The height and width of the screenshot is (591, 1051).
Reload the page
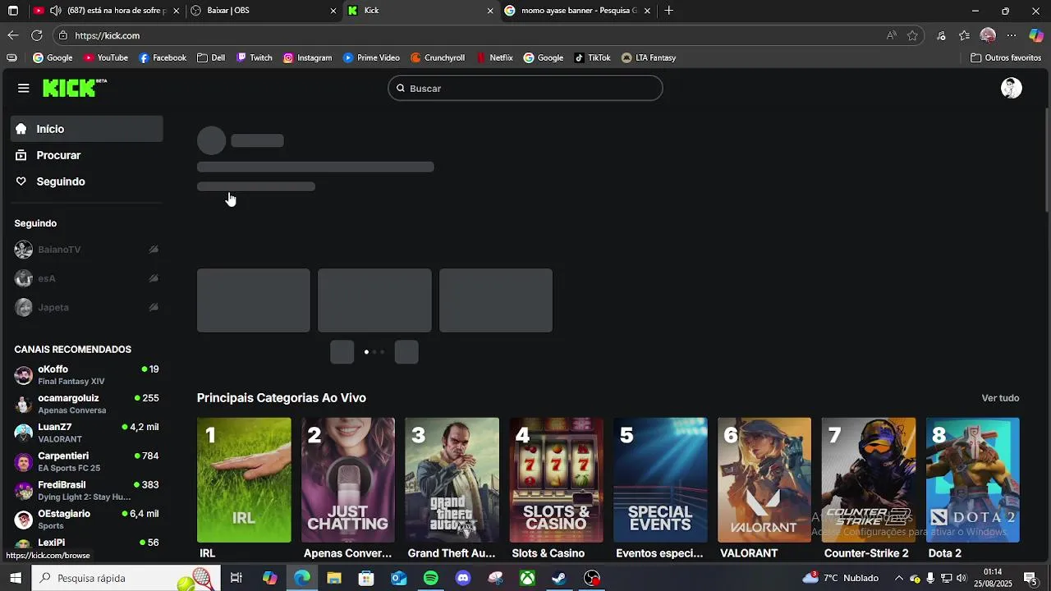pos(37,35)
